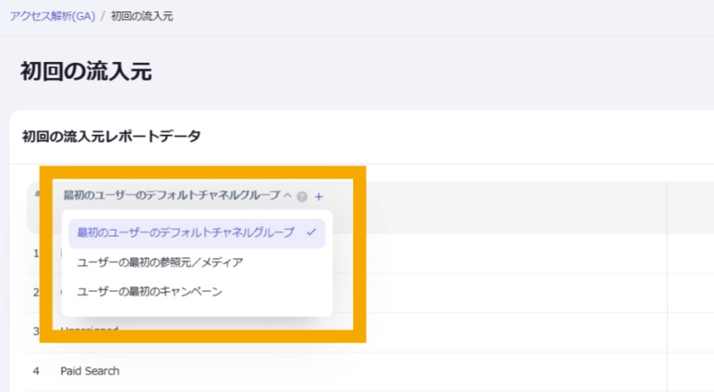Click the partially hidden Unassigned row

(90, 332)
